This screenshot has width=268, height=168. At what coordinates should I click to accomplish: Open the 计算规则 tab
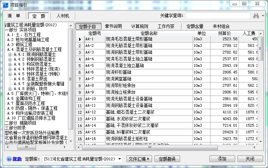click(x=140, y=26)
